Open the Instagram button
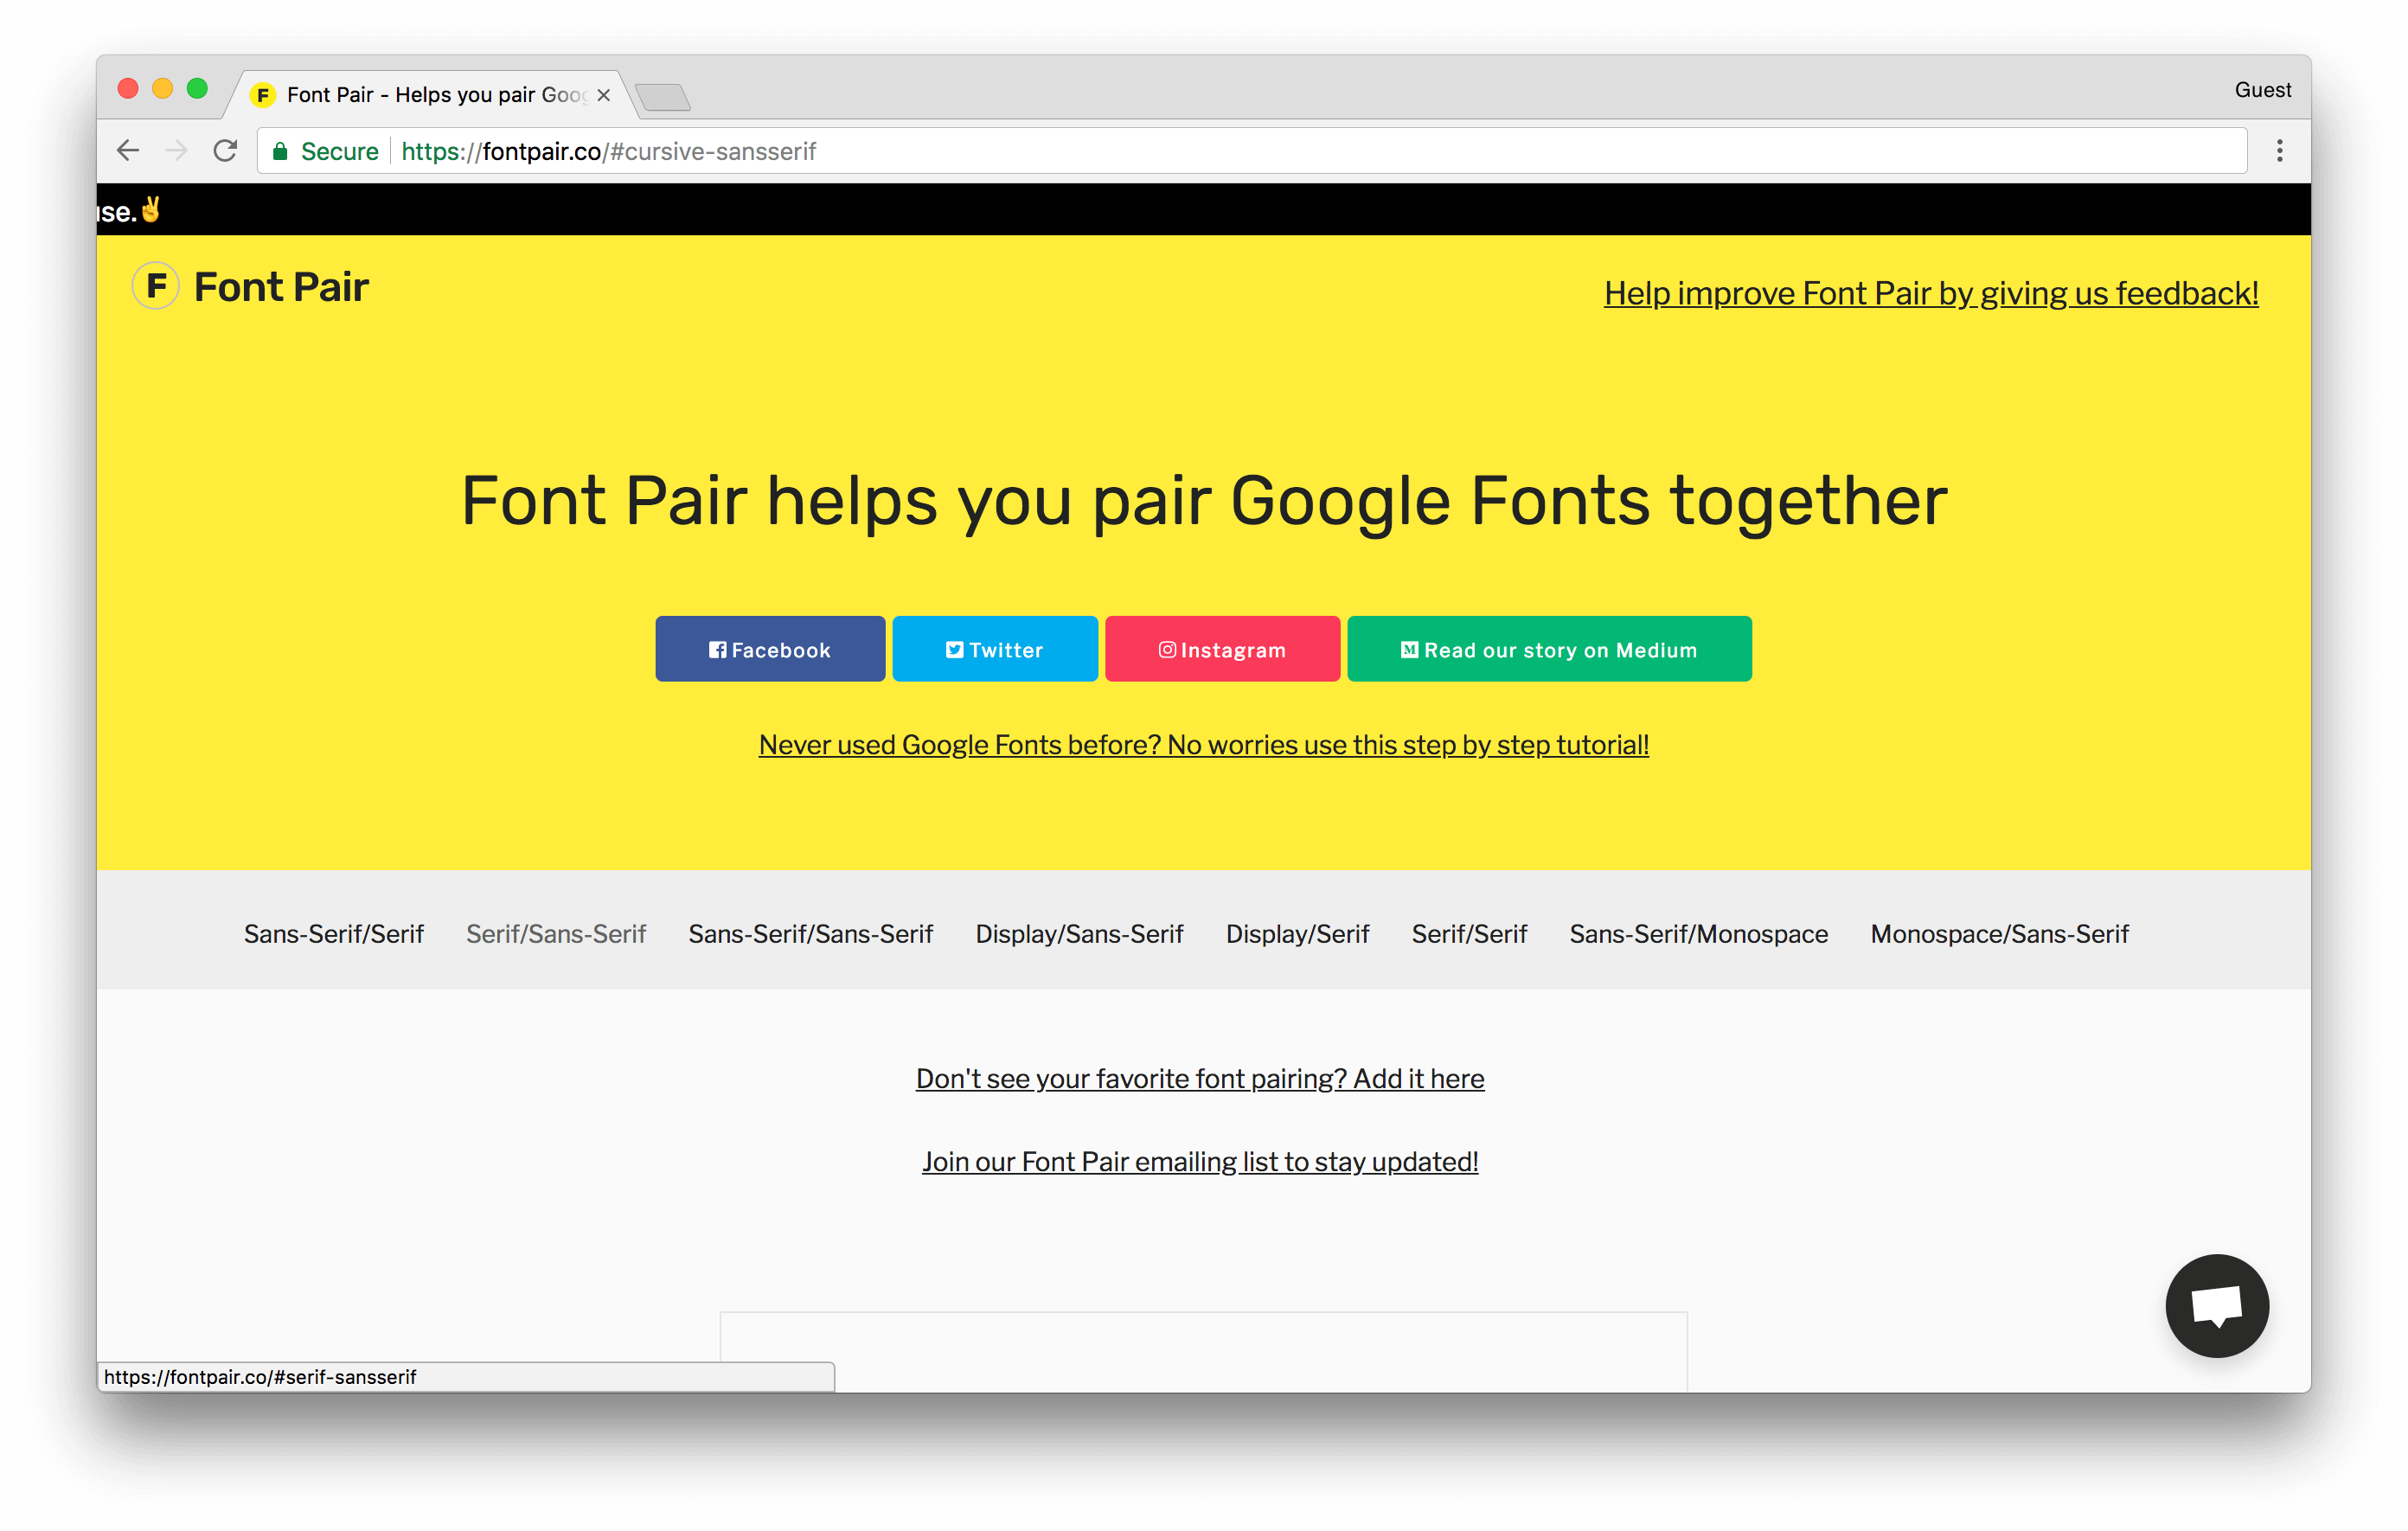 pyautogui.click(x=1222, y=649)
